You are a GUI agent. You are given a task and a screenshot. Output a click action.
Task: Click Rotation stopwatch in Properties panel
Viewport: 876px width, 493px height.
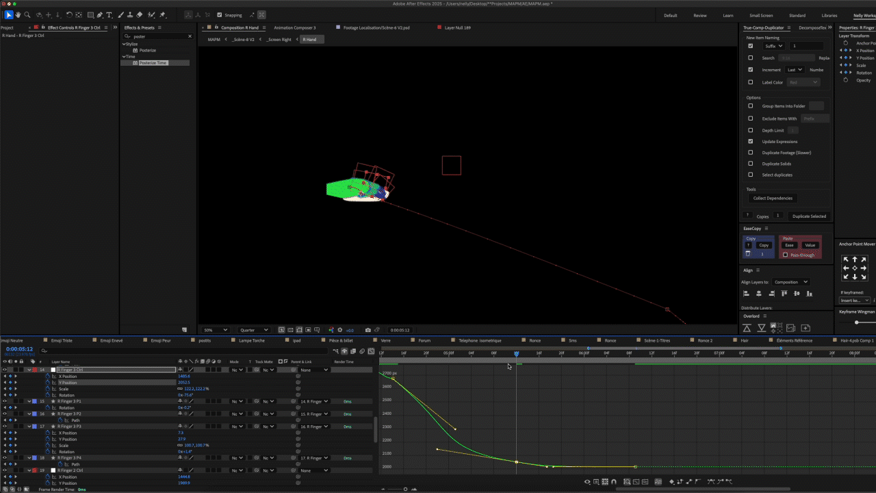pyautogui.click(x=846, y=73)
